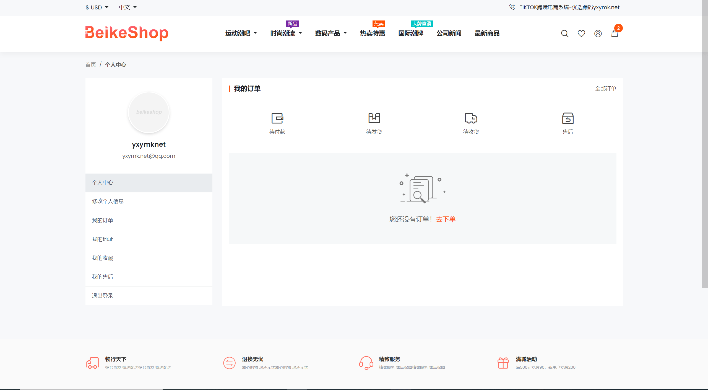Click the cart badge showing 2
The width and height of the screenshot is (708, 390).
pos(618,28)
